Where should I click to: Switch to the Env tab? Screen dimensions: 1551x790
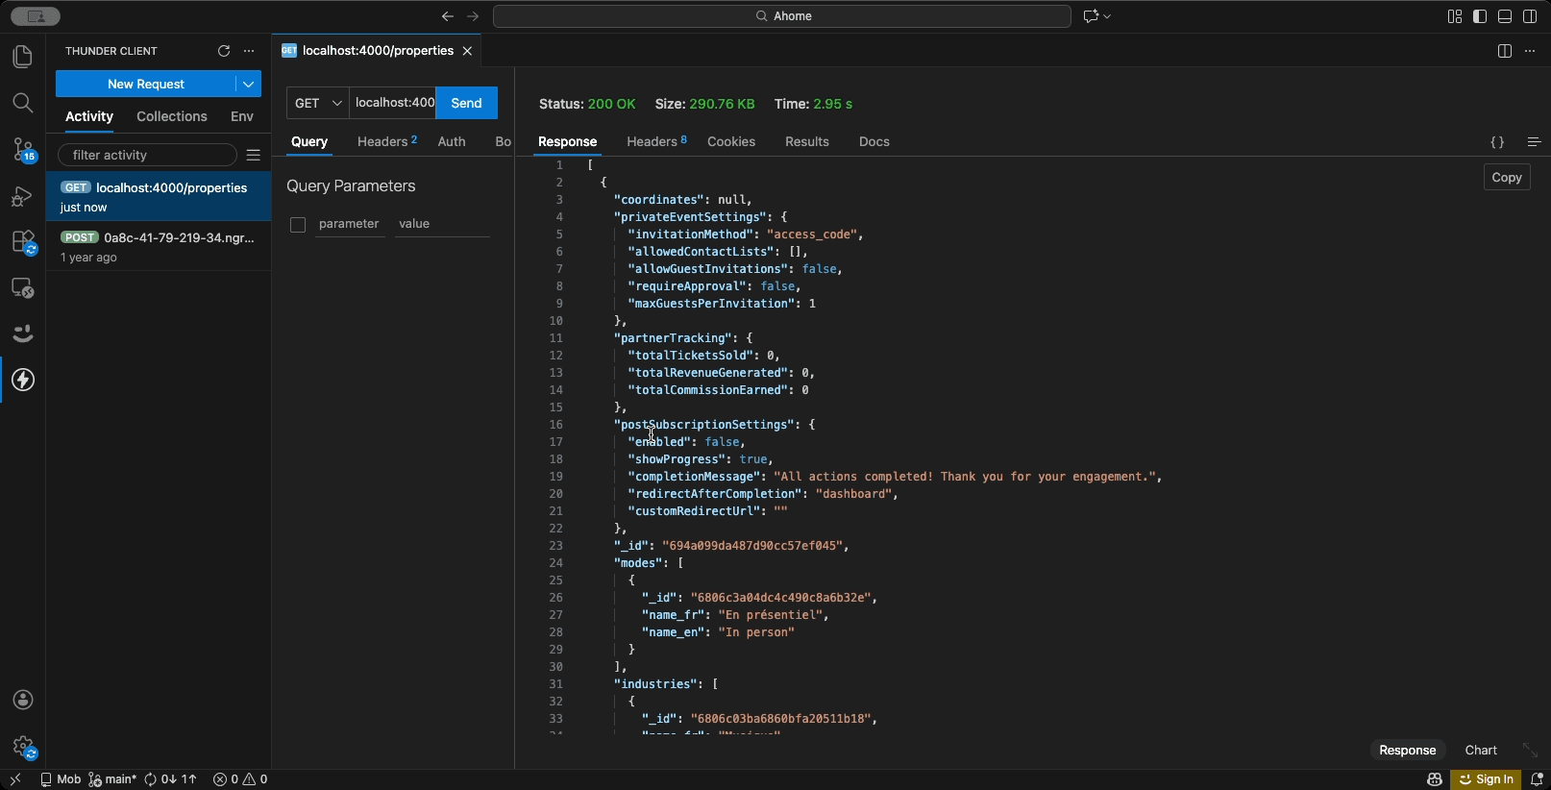coord(242,116)
